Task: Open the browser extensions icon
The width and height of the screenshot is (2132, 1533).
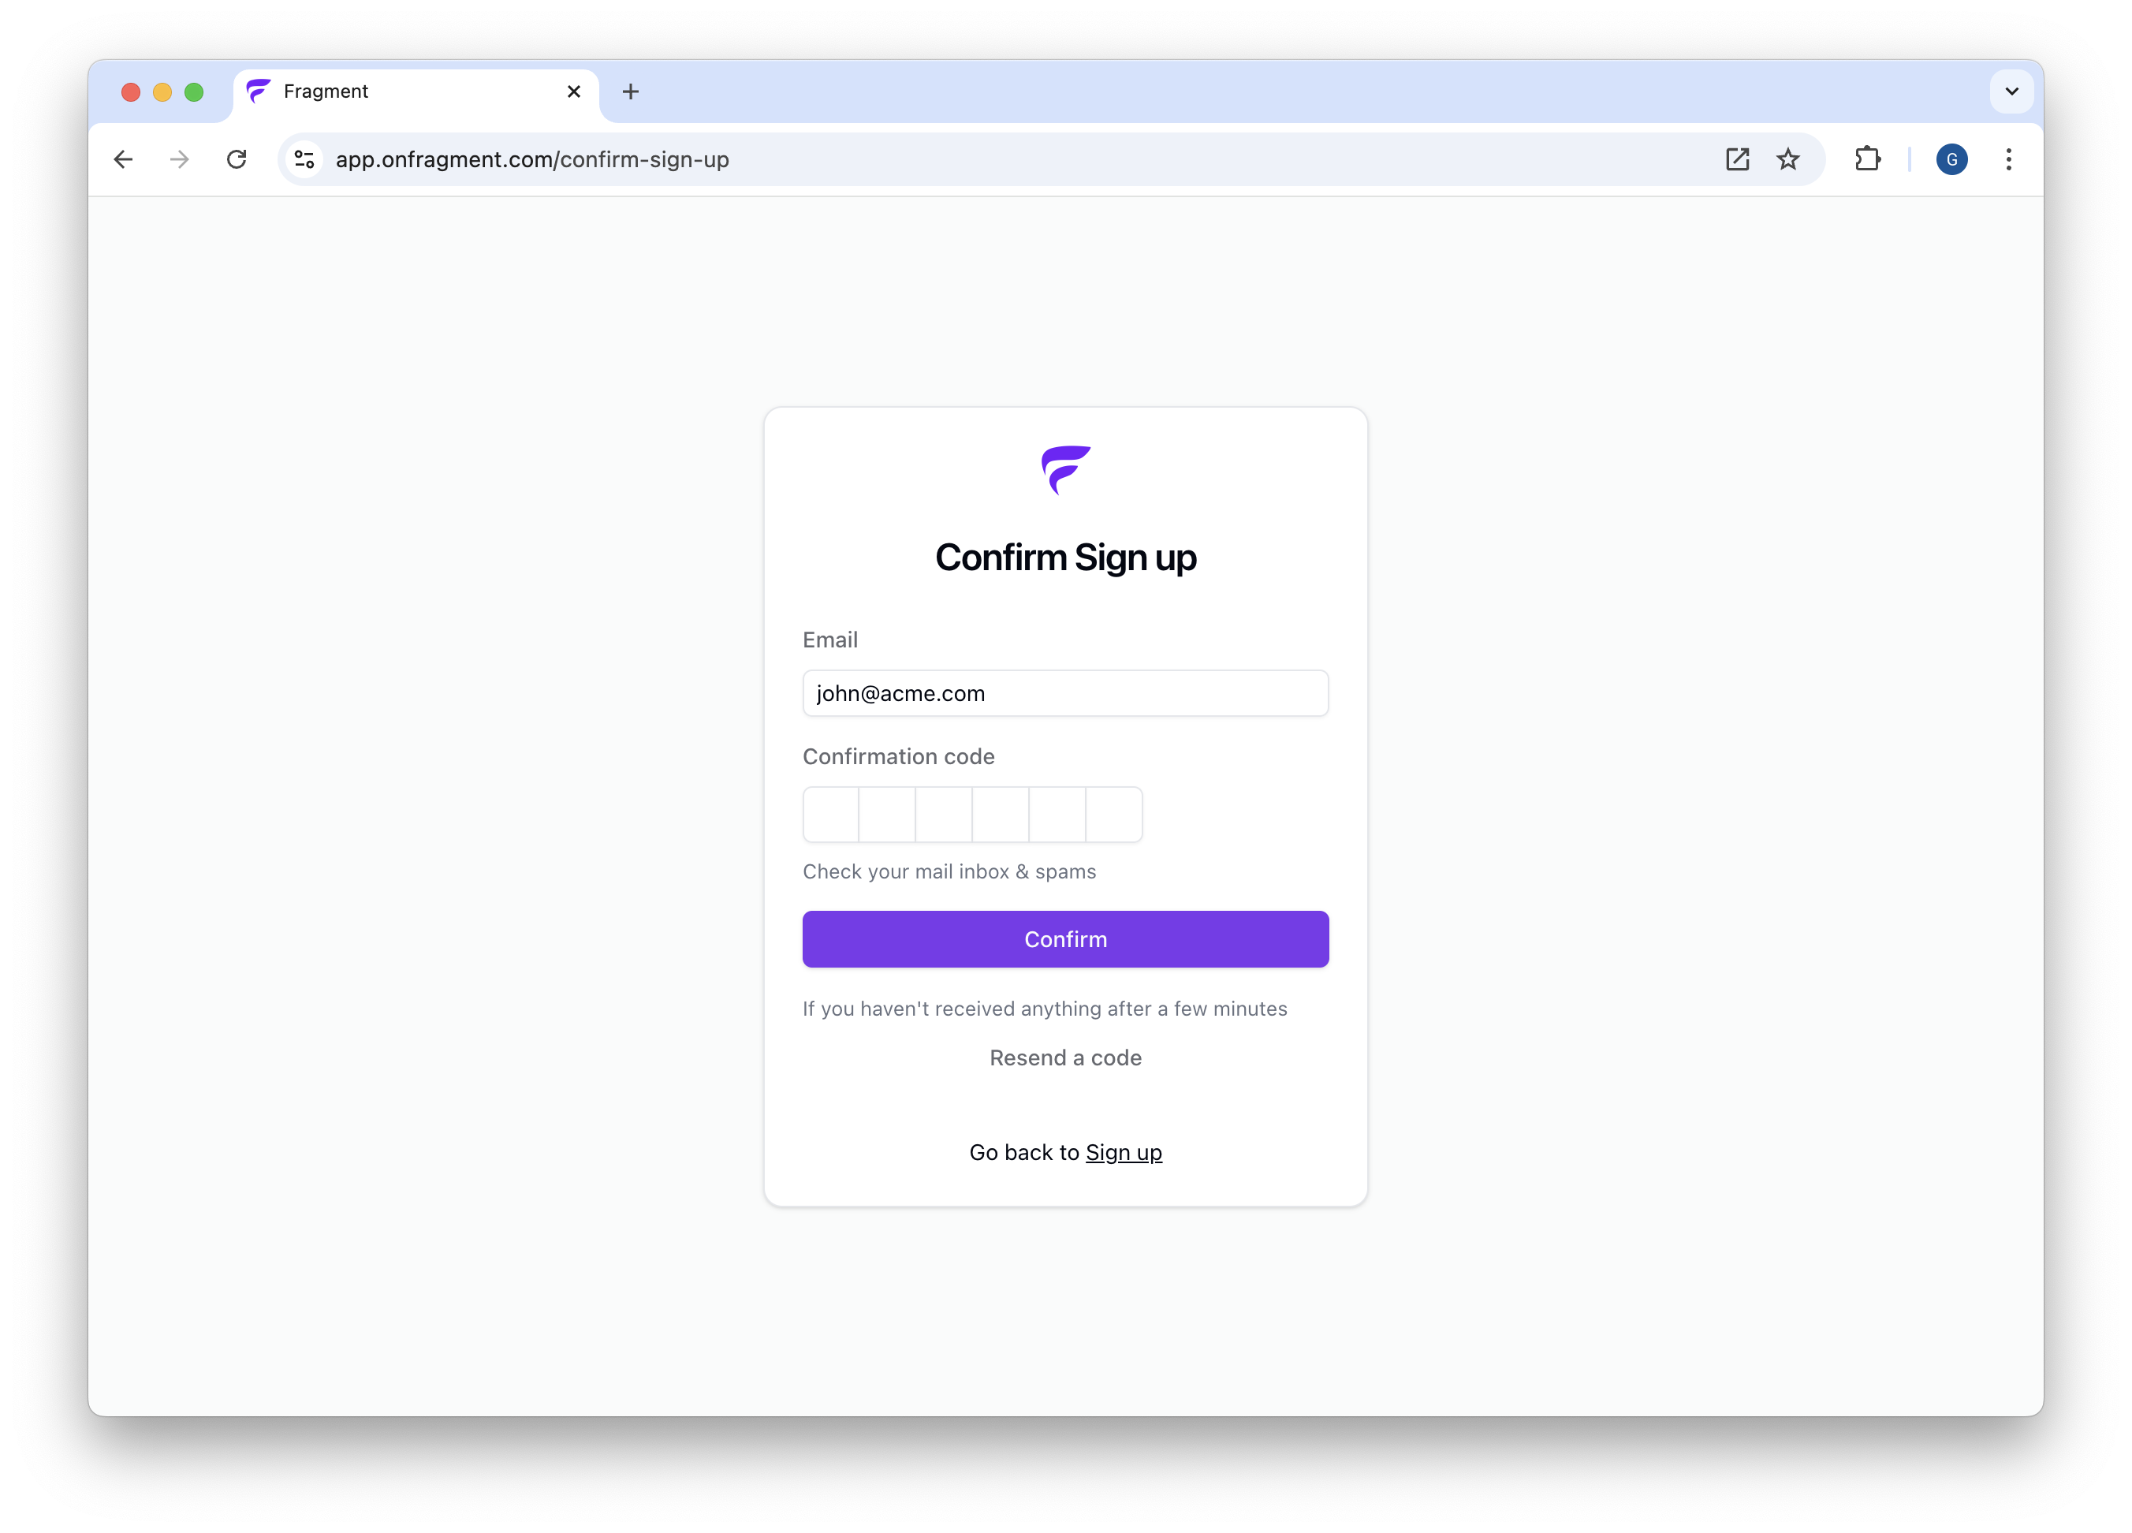Action: [x=1867, y=159]
